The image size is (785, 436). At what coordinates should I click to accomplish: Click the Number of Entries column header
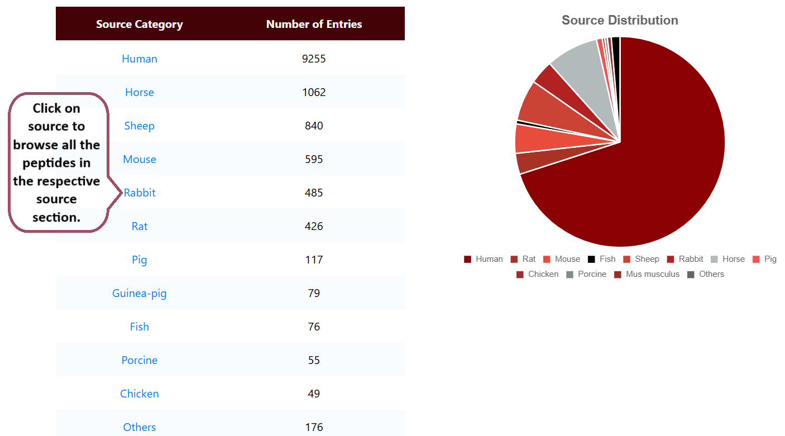[x=314, y=24]
